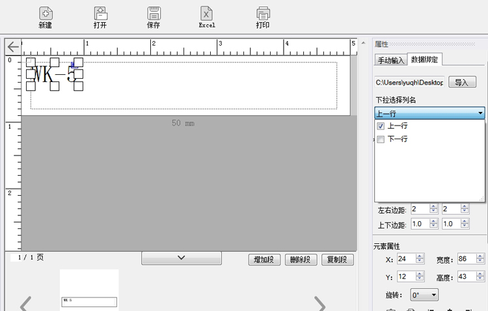Select the page thumbnail preview

coord(89,290)
